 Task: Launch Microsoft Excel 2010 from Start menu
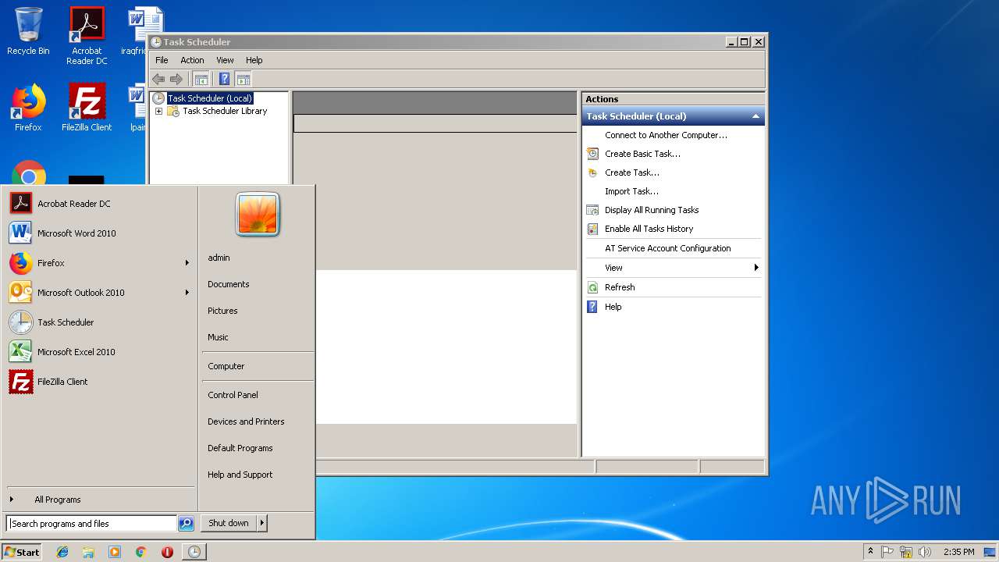tap(99, 352)
